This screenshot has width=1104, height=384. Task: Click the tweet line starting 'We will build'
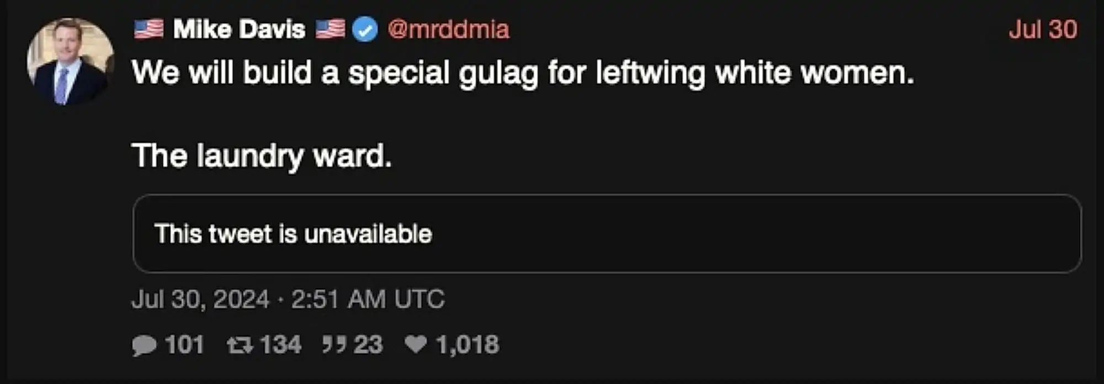pyautogui.click(x=522, y=73)
